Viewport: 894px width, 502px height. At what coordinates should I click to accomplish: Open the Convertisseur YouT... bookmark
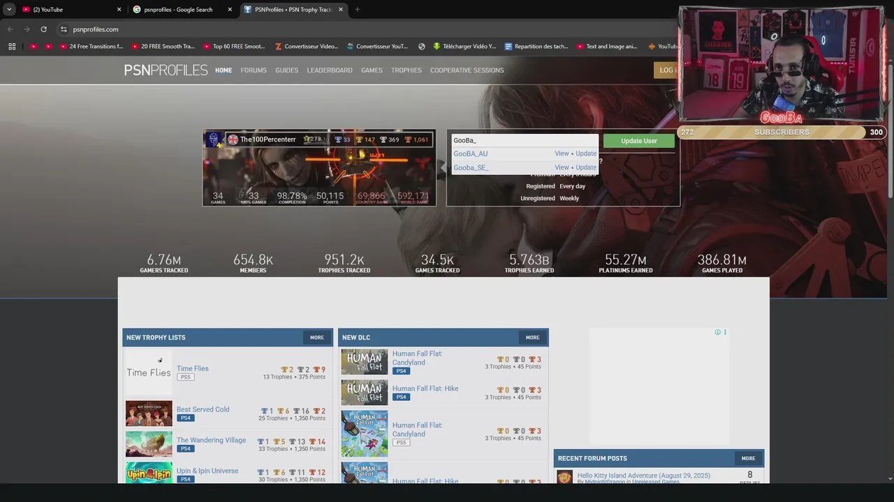point(378,47)
